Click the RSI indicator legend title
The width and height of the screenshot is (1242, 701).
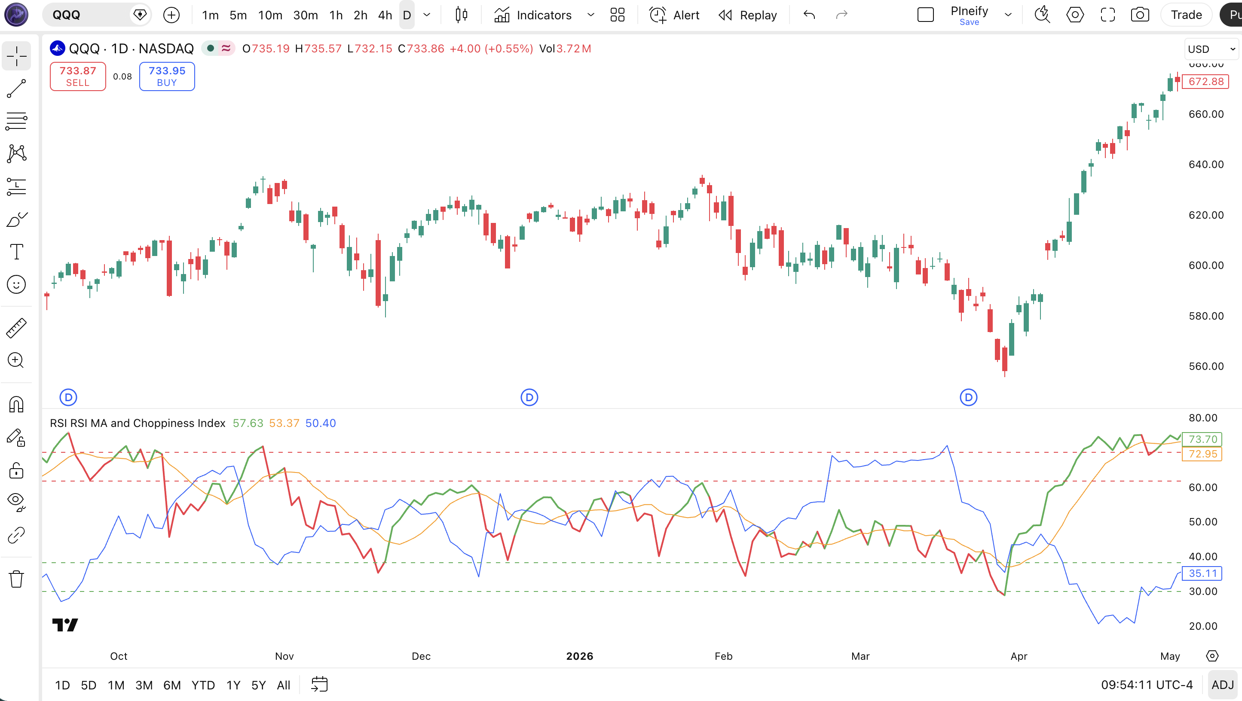(x=138, y=423)
